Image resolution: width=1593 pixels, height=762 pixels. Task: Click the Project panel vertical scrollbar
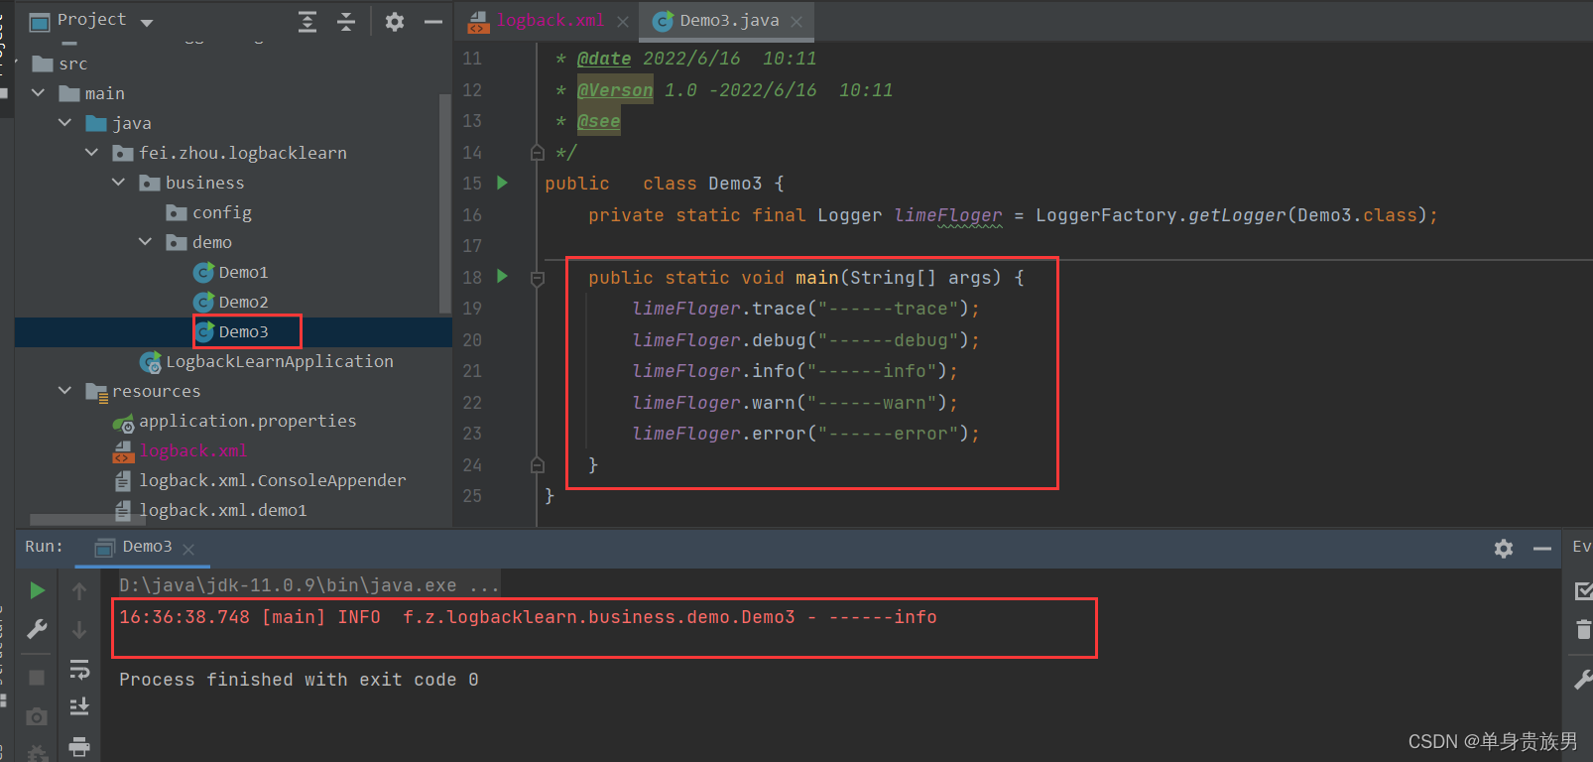444,203
